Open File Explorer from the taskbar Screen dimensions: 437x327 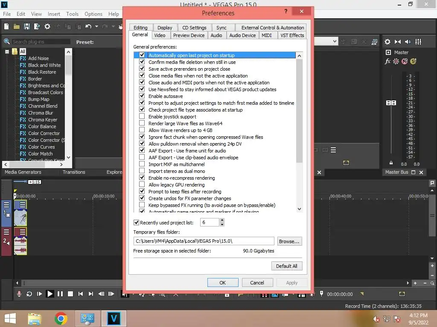click(34, 318)
